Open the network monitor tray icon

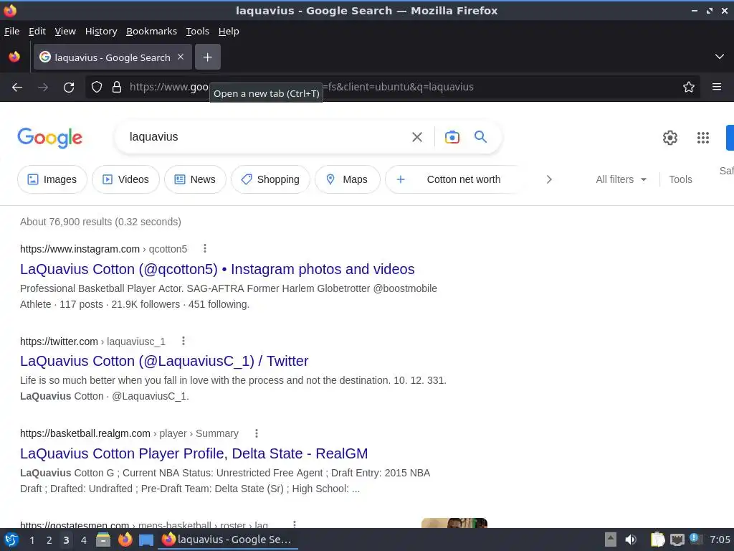(x=677, y=540)
